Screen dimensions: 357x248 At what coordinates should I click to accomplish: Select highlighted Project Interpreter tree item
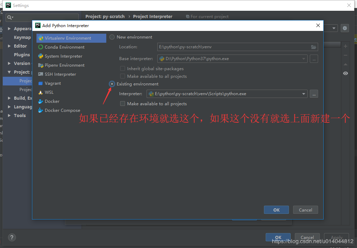17,81
